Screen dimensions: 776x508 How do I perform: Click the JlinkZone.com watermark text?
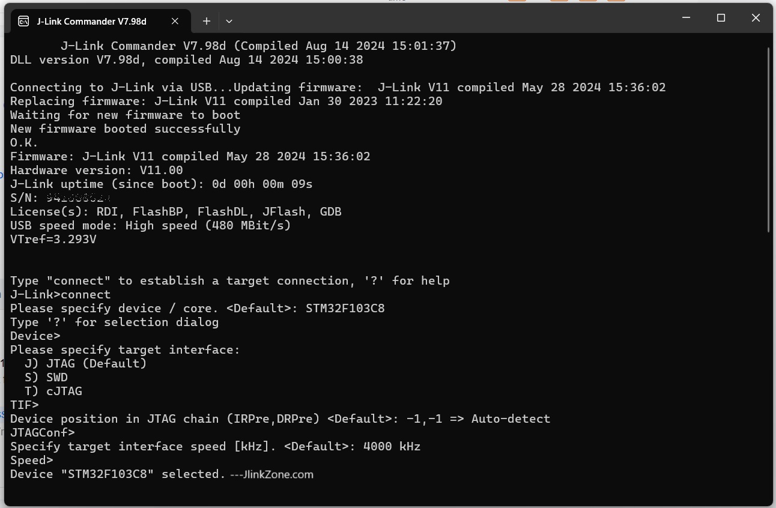271,474
